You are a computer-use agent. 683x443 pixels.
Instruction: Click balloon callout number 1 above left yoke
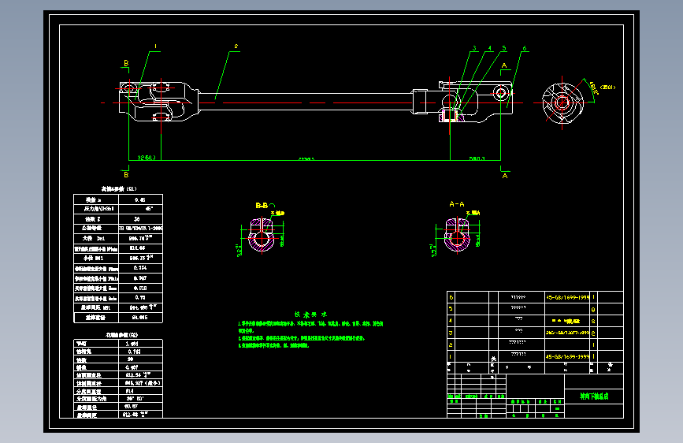155,47
